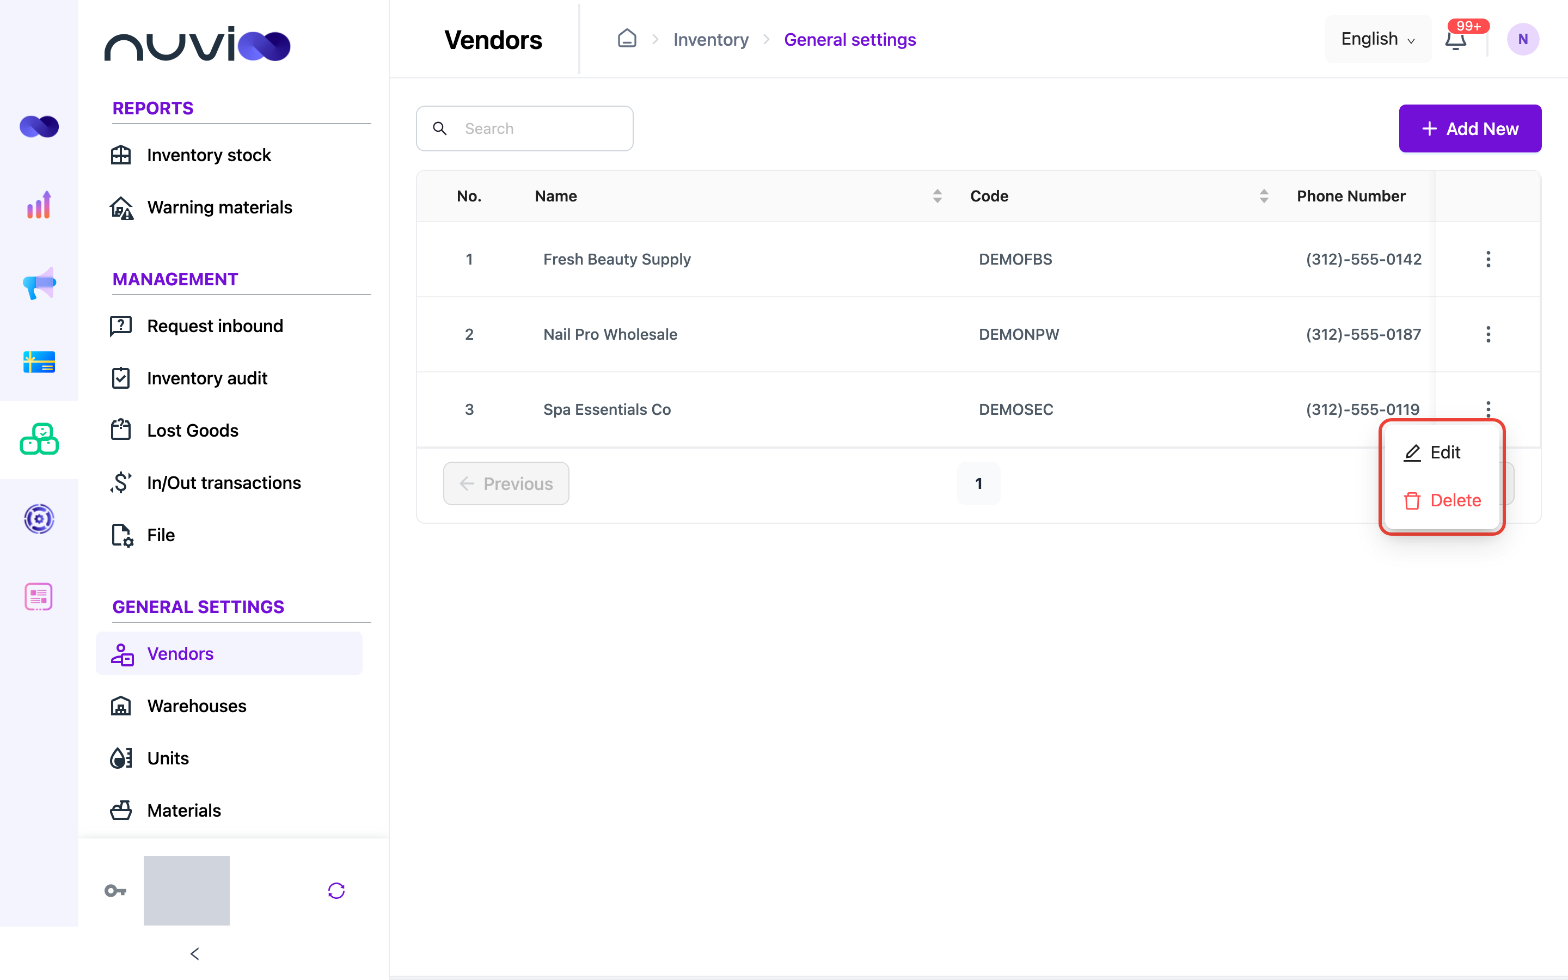Viewport: 1568px width, 980px height.
Task: Click the Inventory breadcrumb link
Action: (711, 40)
